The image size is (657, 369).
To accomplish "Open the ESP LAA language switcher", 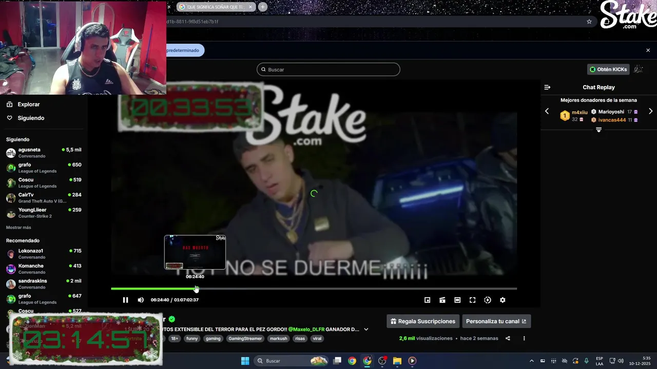I will coord(600,361).
